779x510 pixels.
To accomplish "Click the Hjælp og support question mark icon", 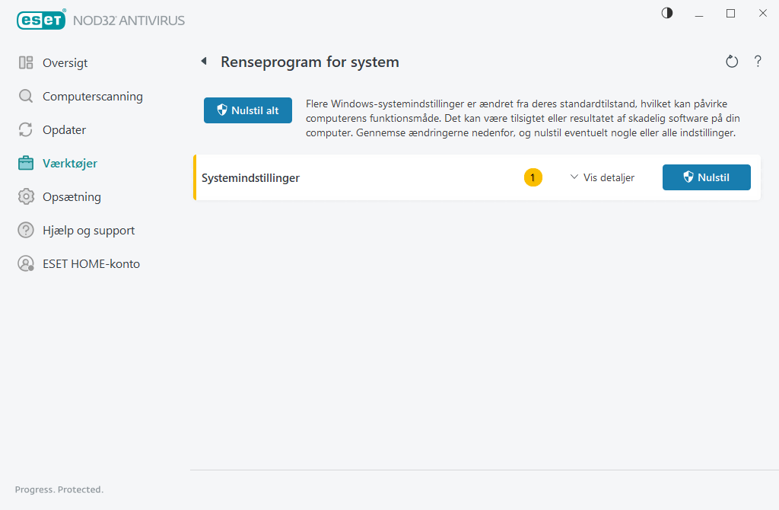I will [25, 230].
